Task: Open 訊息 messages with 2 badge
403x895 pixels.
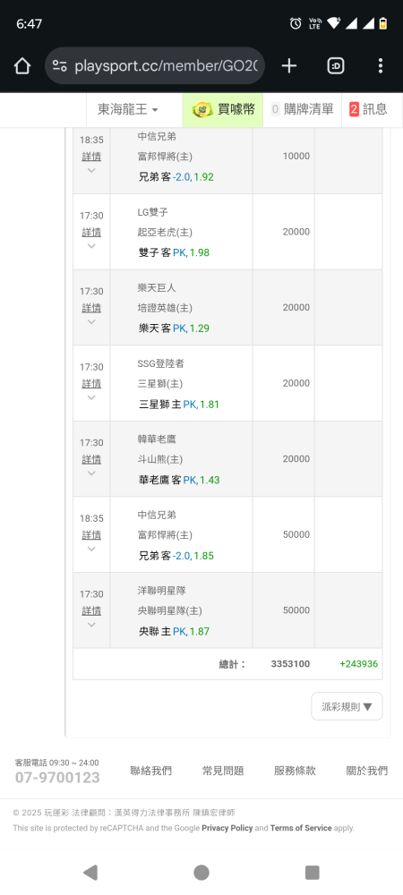Action: click(368, 109)
